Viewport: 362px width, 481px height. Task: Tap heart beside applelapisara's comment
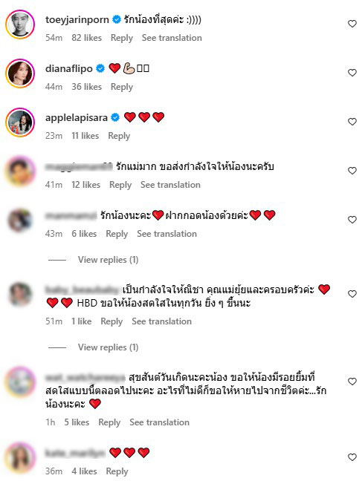pos(352,122)
